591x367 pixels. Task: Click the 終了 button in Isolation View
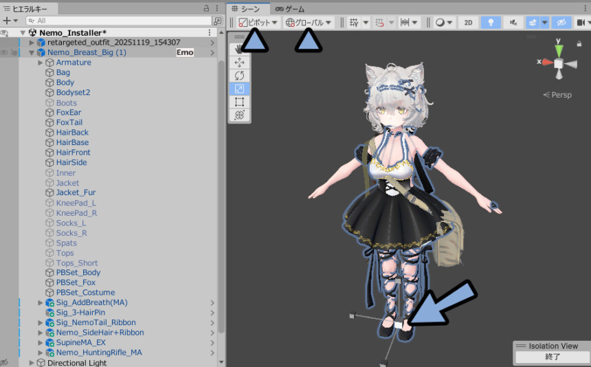pyautogui.click(x=551, y=357)
